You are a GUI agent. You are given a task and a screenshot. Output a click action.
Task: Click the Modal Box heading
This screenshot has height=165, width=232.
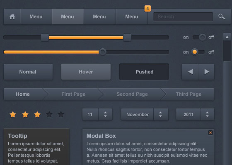(x=101, y=136)
